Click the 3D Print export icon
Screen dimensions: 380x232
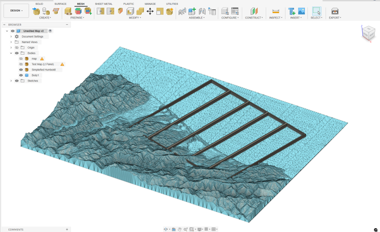coord(334,11)
